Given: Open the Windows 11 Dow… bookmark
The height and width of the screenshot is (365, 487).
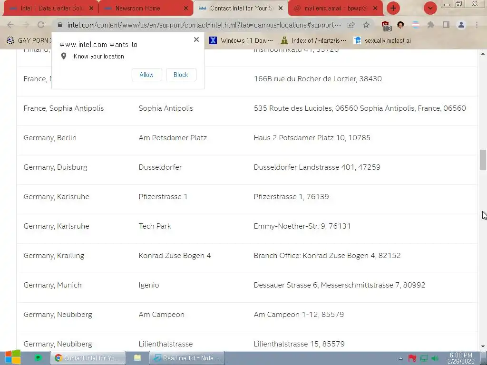Looking at the screenshot, I should point(241,40).
